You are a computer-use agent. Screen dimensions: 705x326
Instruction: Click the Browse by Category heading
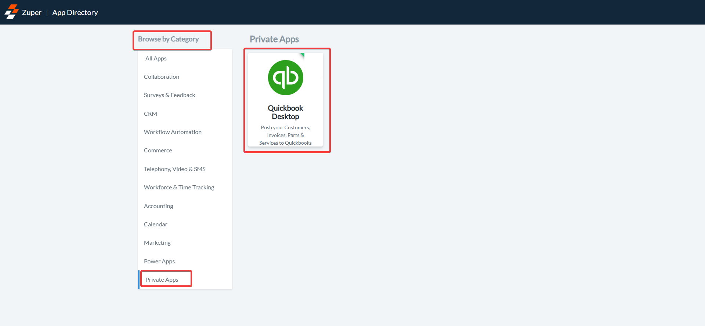[169, 39]
